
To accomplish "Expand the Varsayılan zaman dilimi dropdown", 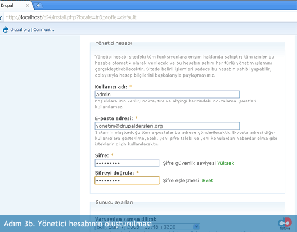I will point(147,227).
